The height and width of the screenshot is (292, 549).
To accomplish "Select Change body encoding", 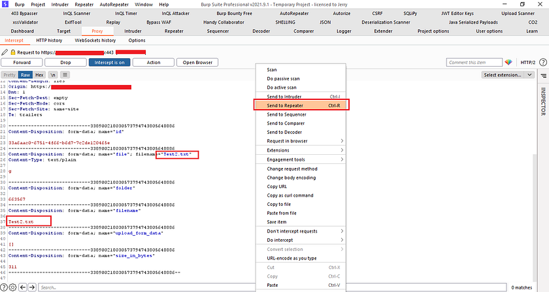I will [x=301, y=178].
